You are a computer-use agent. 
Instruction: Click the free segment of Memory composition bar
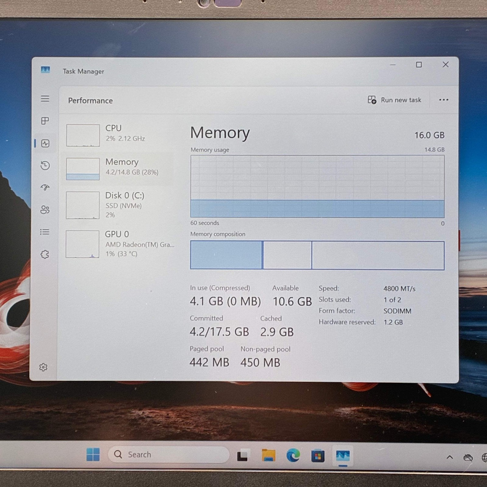point(378,256)
